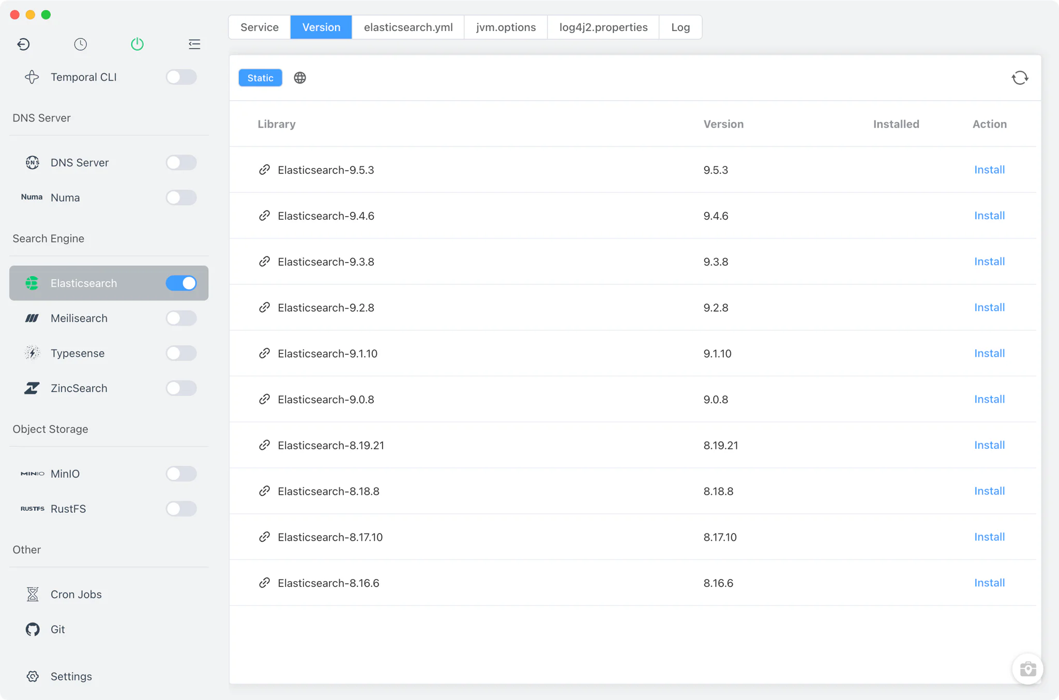This screenshot has height=700, width=1059.
Task: Open the clock history icon in sidebar
Action: (80, 44)
